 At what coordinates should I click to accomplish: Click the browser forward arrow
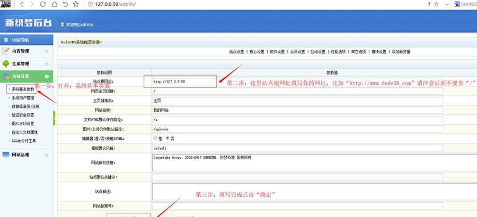click(32, 4)
